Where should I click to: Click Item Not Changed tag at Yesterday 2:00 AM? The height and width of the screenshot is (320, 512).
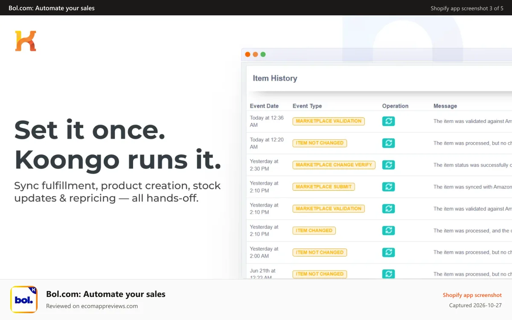click(x=320, y=252)
